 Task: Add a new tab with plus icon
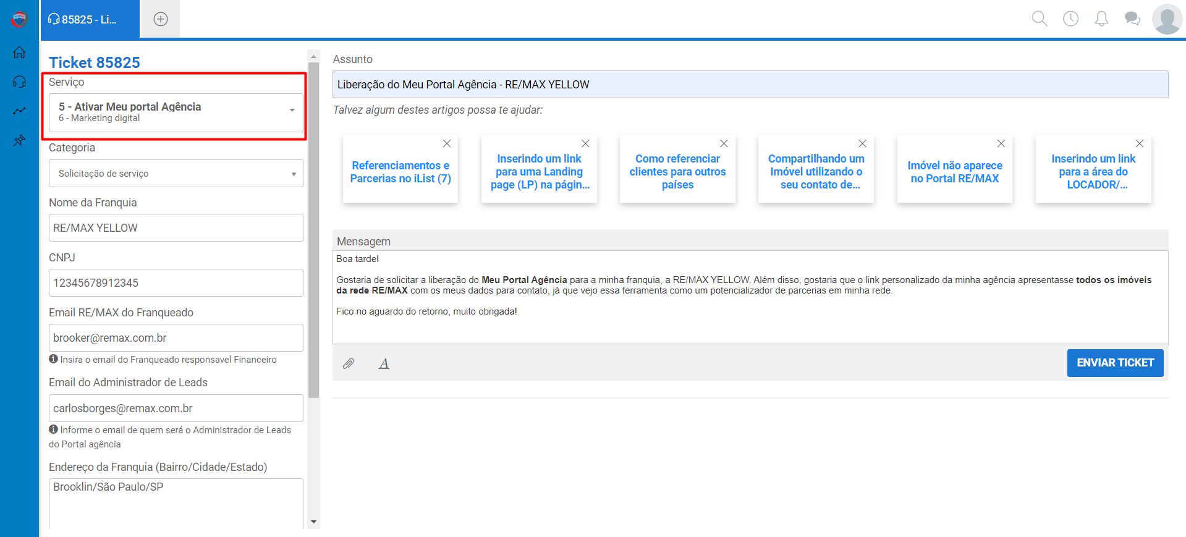click(x=161, y=19)
